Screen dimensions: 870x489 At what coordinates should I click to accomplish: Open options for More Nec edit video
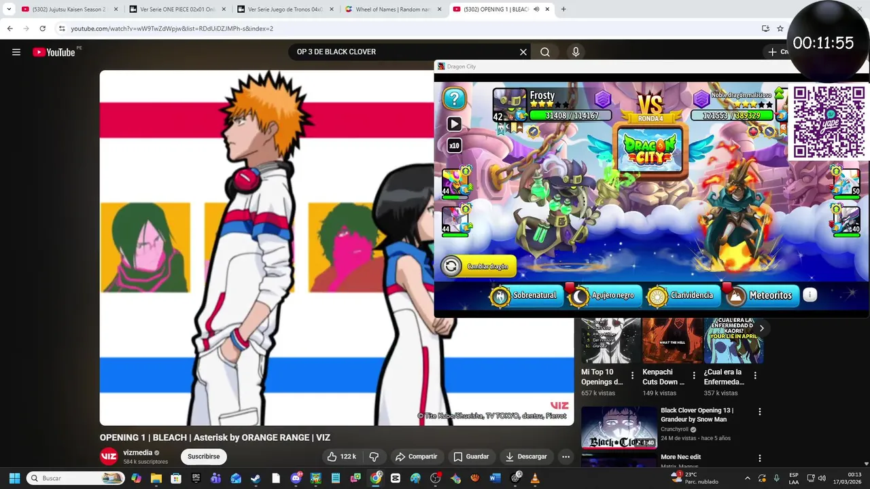[x=760, y=458]
